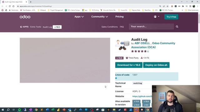The image size is (200, 112).
Task: Click the auditlog technical name text
Action: tap(137, 83)
